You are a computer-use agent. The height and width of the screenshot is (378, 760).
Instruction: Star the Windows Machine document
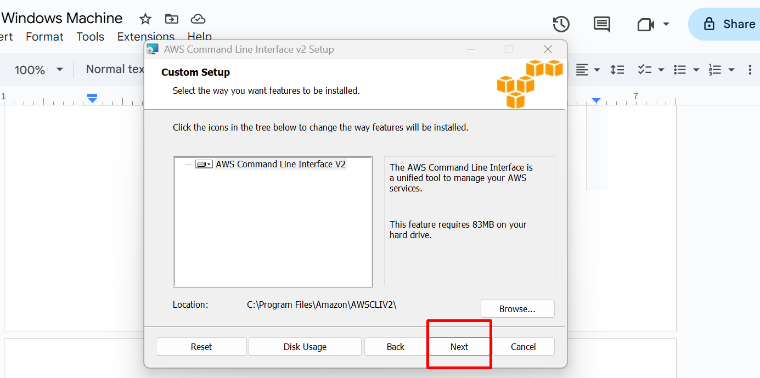(145, 19)
